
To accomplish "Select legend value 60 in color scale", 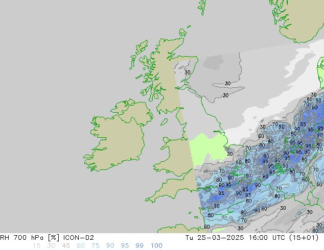I will point(81,246).
